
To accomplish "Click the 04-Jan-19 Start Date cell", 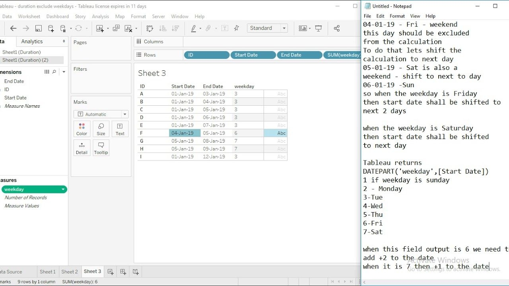I will [185, 133].
